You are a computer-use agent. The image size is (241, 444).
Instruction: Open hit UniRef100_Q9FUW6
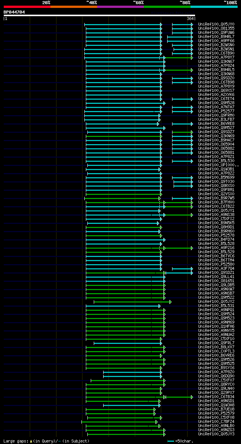tap(216, 33)
